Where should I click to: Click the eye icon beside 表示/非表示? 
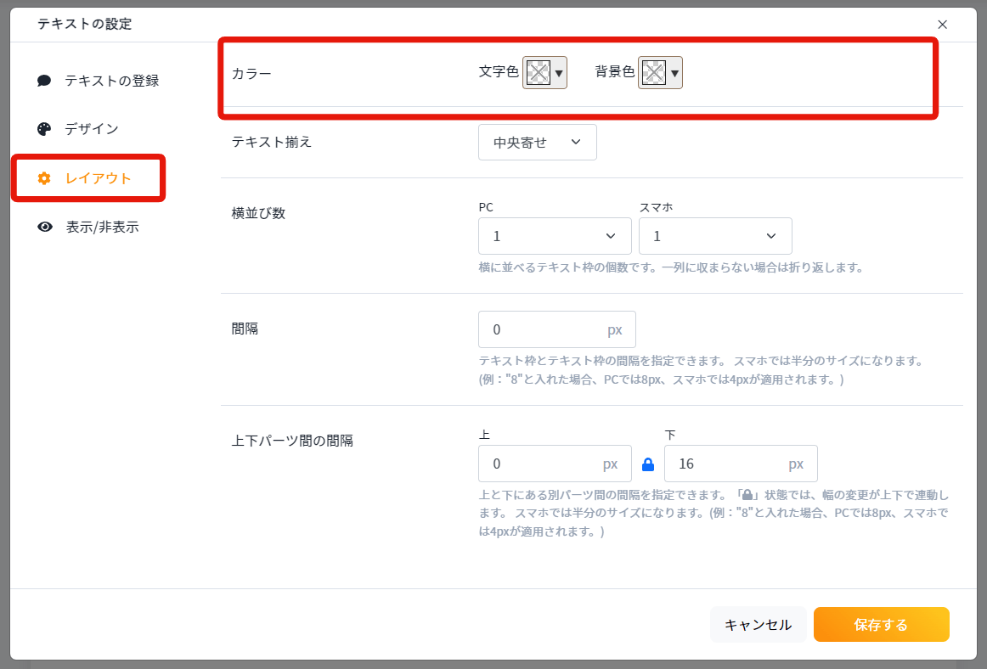(x=45, y=227)
